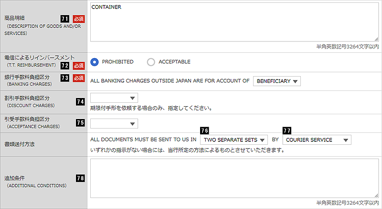
Task: Open the empty Acceptance Charges dropdown
Action: coord(114,124)
